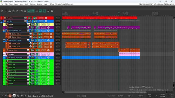The image size is (175, 98).
Task: Open Project Settings from the toolbar
Action: 14,11
